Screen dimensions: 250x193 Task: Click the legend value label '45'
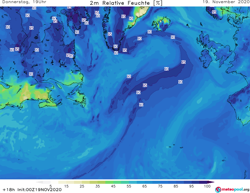[113, 186]
